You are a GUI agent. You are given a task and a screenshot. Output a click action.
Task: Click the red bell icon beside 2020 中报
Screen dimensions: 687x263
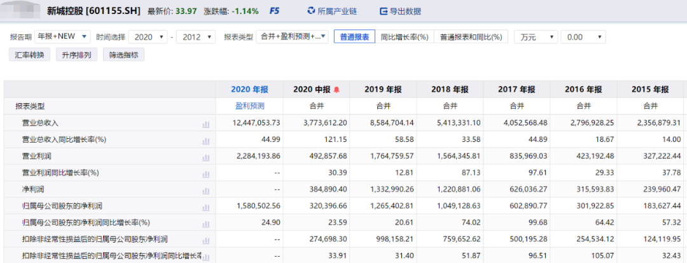(337, 89)
